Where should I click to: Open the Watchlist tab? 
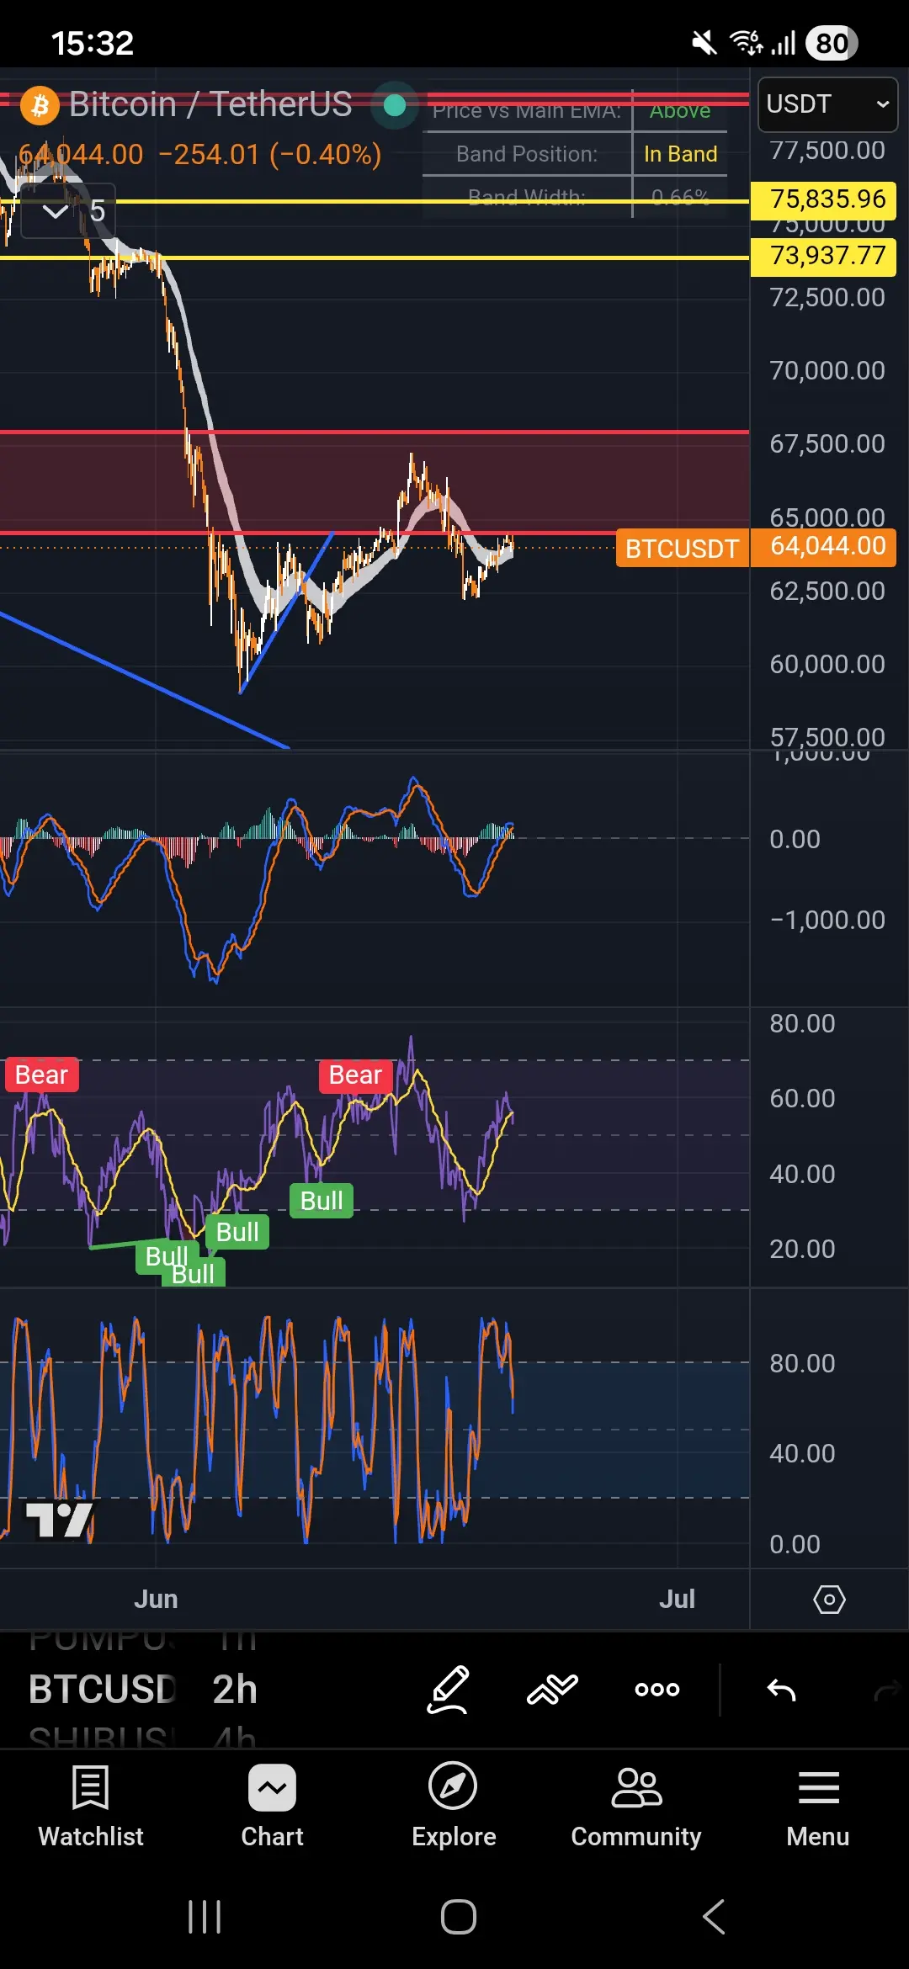pos(91,1806)
